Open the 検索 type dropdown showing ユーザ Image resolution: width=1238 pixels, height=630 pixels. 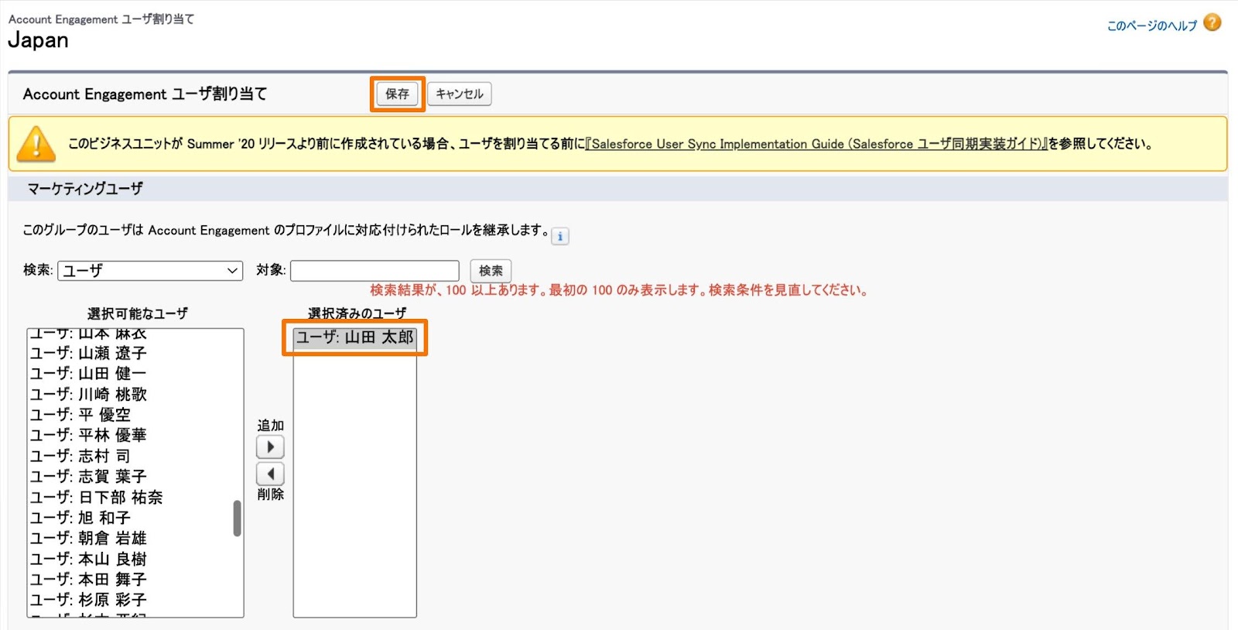(x=150, y=270)
